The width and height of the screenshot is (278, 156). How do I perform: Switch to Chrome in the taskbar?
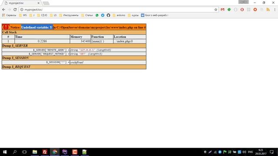tap(55, 152)
